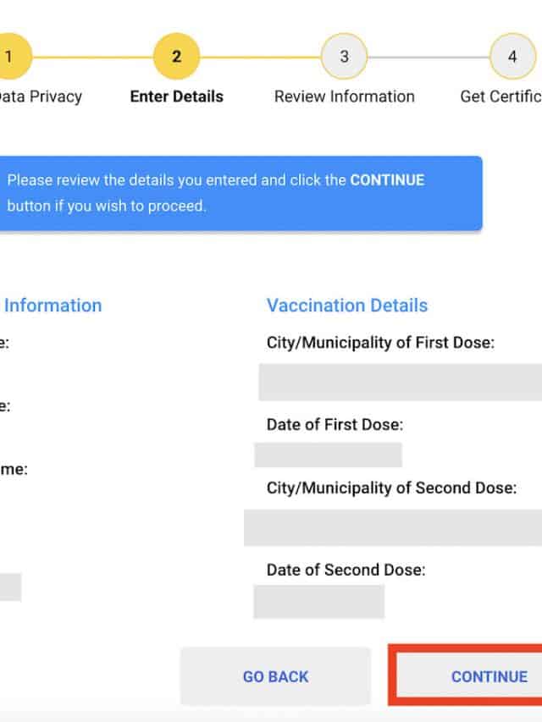This screenshot has width=542, height=722.
Task: Click the Date of Second Dose value box
Action: pos(319,602)
